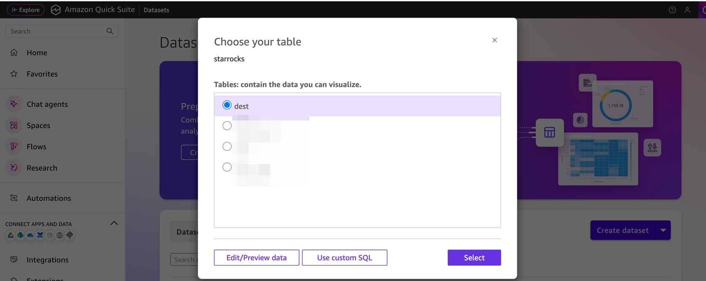The height and width of the screenshot is (281, 706).
Task: Click the web crawler globe icon
Action: coord(60,236)
